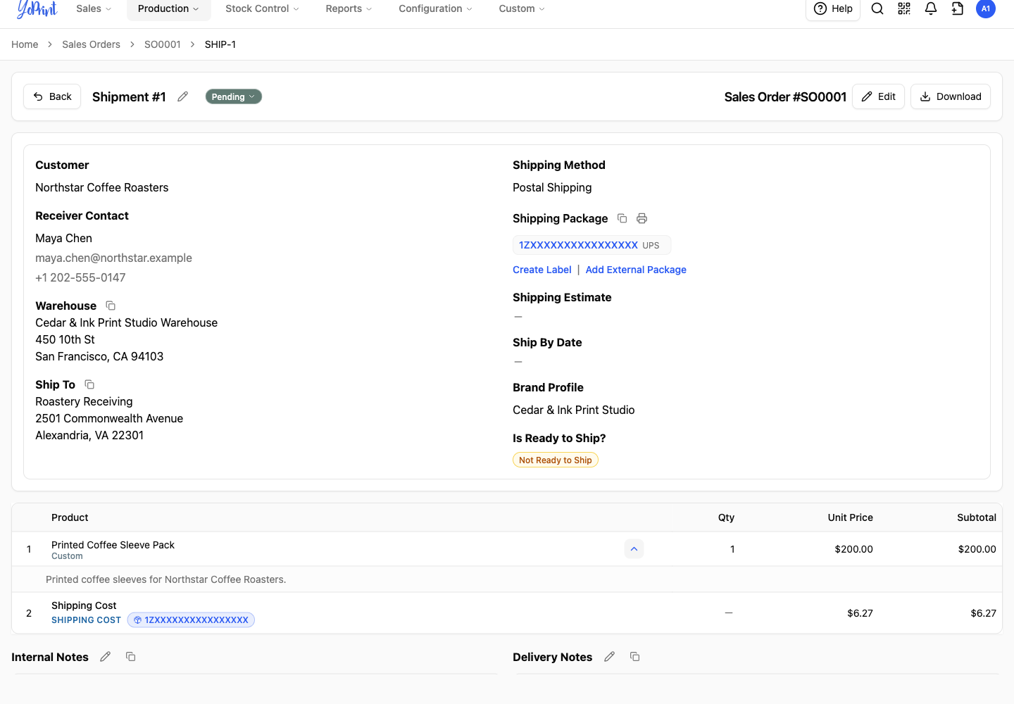The height and width of the screenshot is (704, 1014).
Task: Open the notifications bell
Action: click(931, 8)
